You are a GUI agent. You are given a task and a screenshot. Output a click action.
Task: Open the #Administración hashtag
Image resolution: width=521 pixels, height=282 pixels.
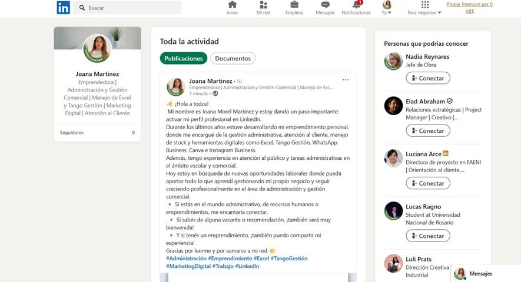[x=186, y=258]
